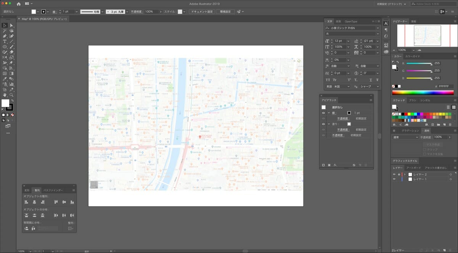Select the Magic Wand tool
458x253 pixels.
[x=5, y=30]
